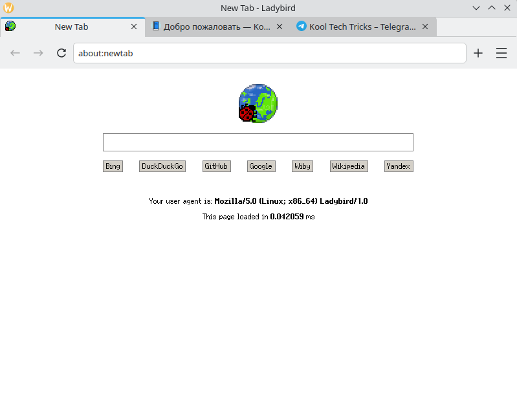The width and height of the screenshot is (517, 405).
Task: Click the Ladybird globe logo on page
Action: pyautogui.click(x=258, y=104)
